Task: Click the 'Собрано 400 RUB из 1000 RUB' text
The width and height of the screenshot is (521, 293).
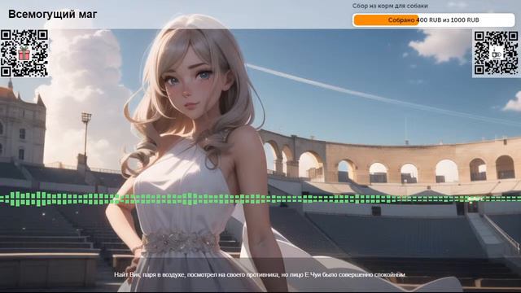Action: point(433,20)
